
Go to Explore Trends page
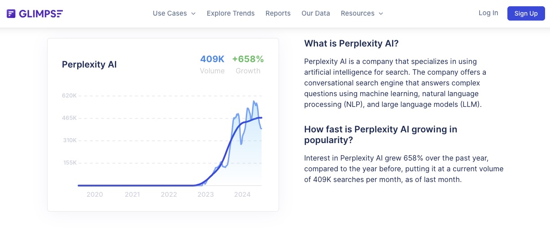[231, 13]
